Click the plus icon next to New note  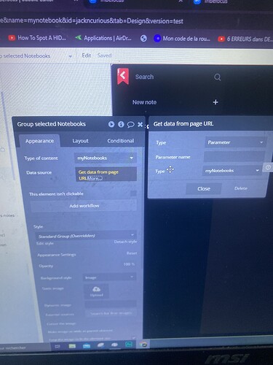(215, 102)
